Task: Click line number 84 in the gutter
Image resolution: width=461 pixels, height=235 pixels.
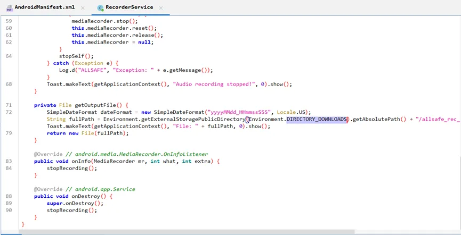Action: (x=9, y=168)
